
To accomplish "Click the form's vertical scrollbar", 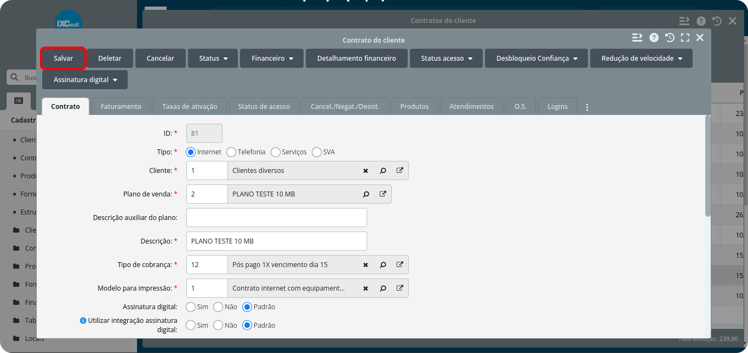I will (707, 166).
